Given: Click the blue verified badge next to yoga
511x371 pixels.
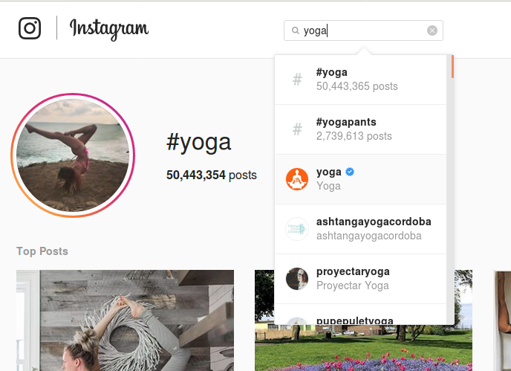Looking at the screenshot, I should [x=350, y=172].
